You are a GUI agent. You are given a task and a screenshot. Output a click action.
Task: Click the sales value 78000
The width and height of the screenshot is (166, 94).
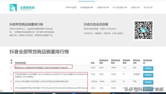click(114, 68)
